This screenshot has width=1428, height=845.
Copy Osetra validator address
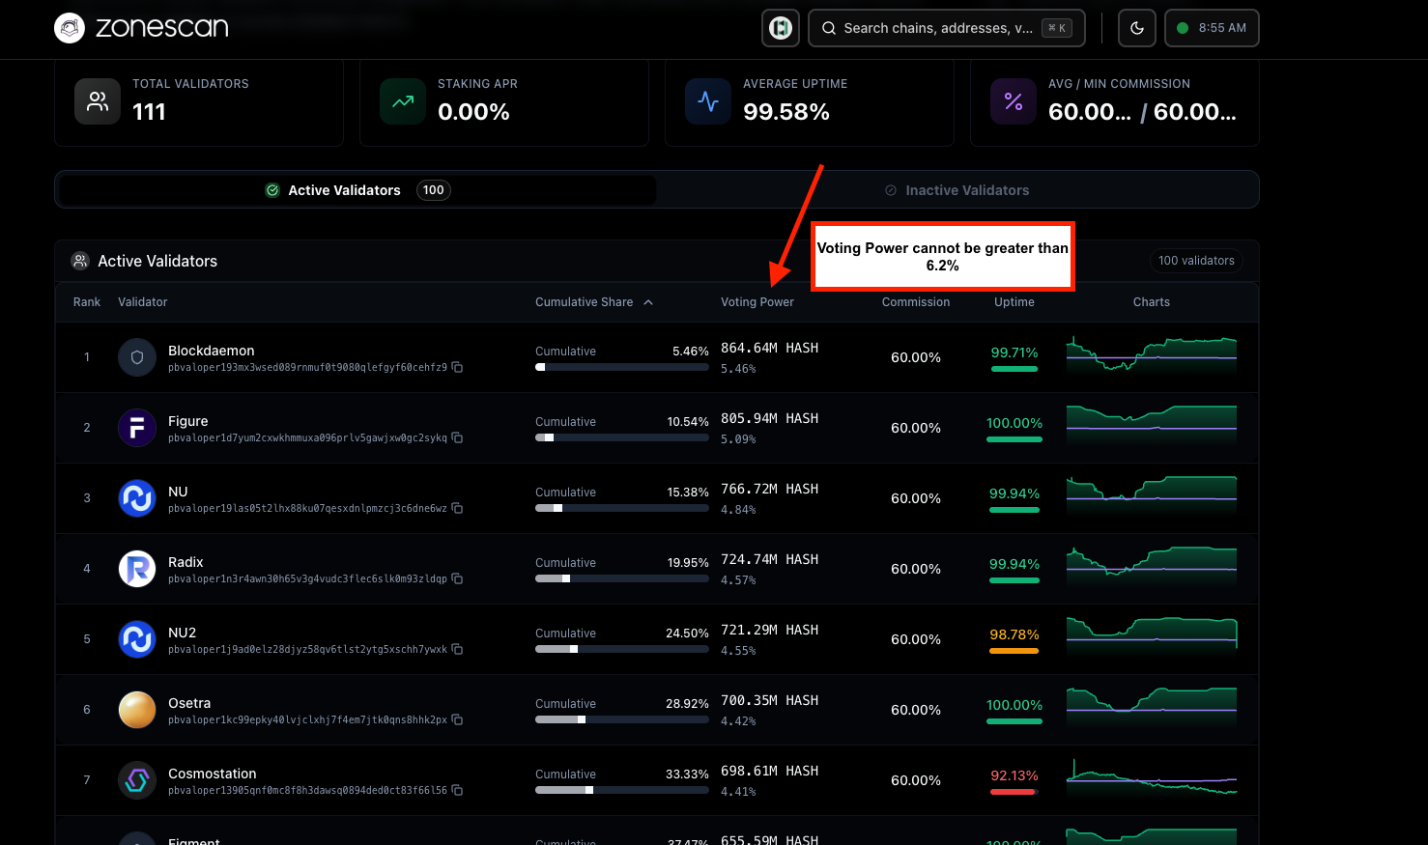457,720
